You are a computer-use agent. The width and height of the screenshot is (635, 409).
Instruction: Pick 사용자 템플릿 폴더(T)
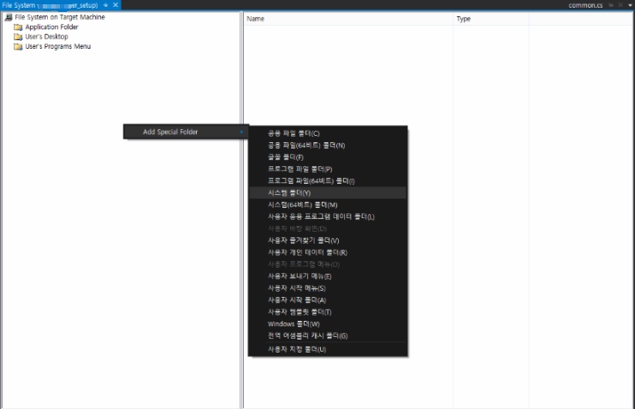point(328,311)
